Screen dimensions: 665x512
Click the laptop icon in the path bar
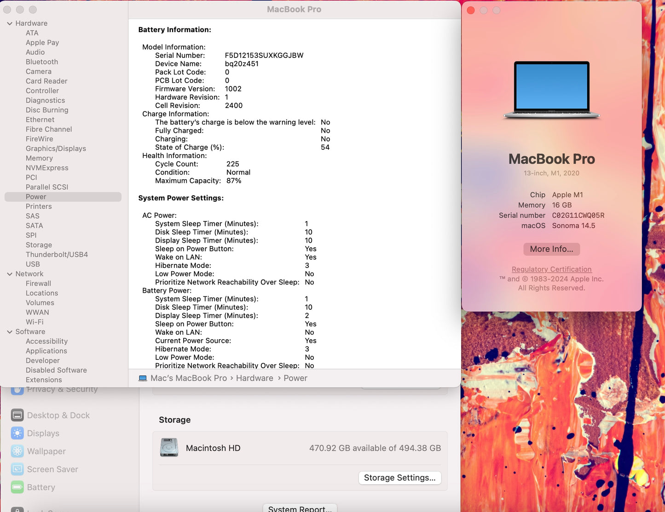pos(143,378)
